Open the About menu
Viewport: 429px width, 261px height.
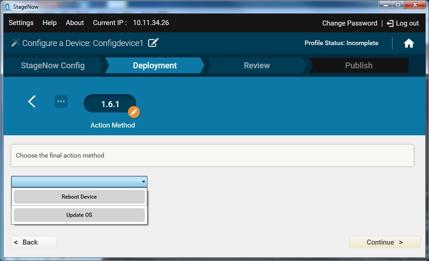coord(75,23)
